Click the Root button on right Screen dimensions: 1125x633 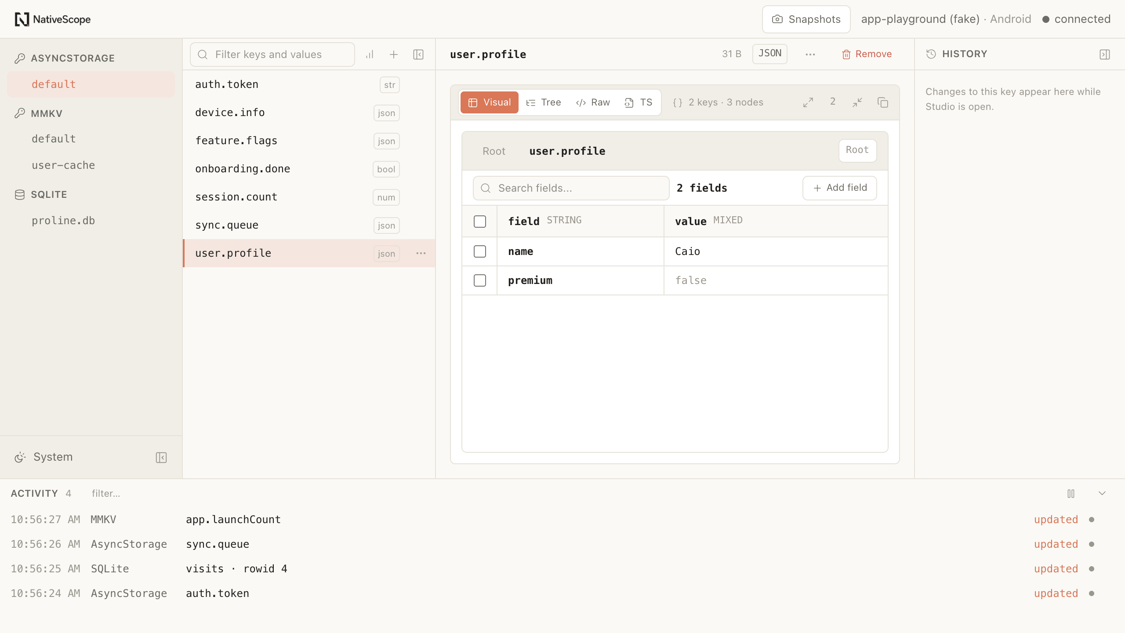click(x=857, y=150)
